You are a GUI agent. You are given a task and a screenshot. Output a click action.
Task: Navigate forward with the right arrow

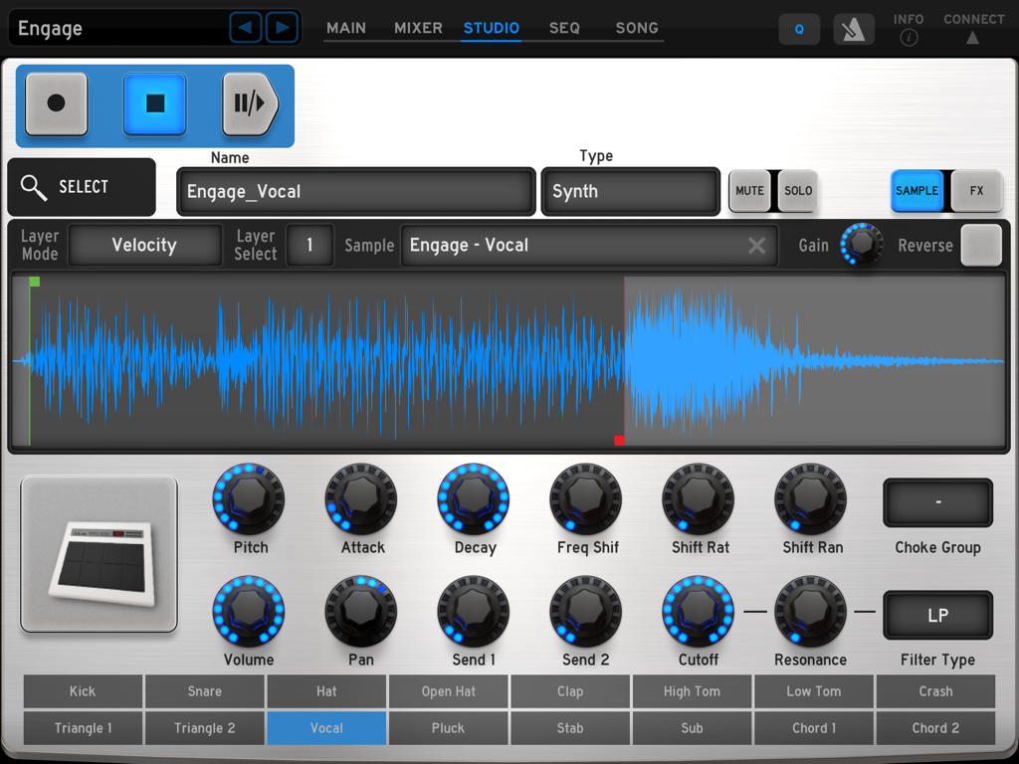pos(282,27)
